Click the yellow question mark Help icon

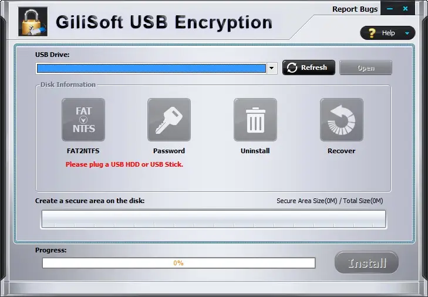click(x=372, y=33)
